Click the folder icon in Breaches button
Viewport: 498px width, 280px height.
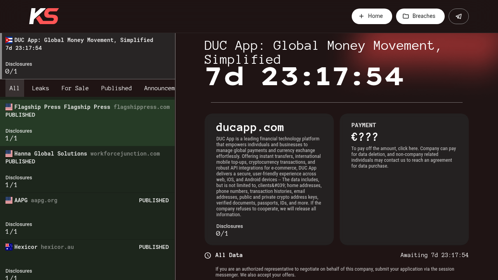pyautogui.click(x=406, y=16)
